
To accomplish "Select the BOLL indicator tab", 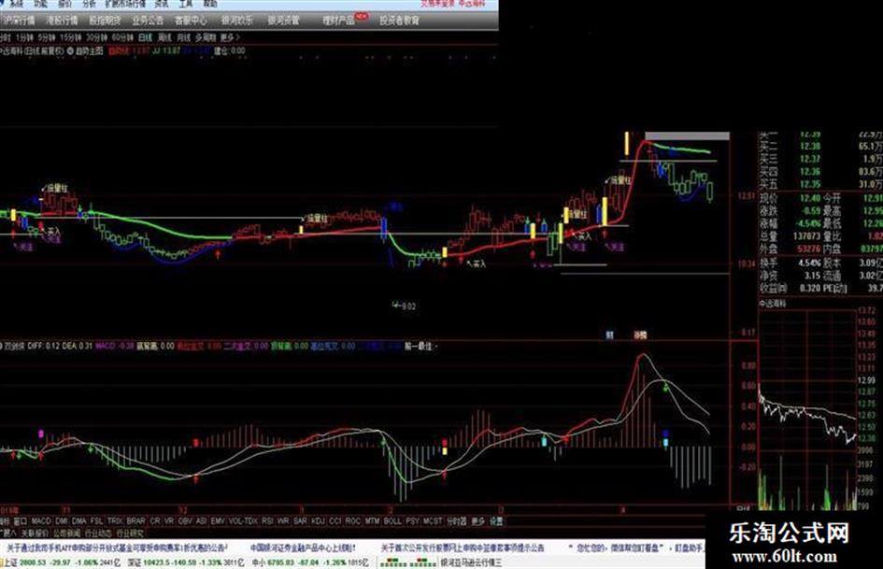I will tap(392, 521).
